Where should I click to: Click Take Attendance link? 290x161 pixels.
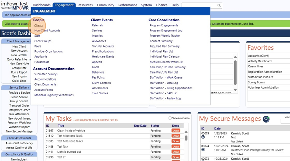pos(19,114)
